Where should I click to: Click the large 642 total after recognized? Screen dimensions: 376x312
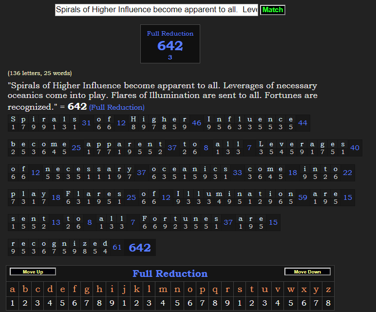tap(140, 248)
